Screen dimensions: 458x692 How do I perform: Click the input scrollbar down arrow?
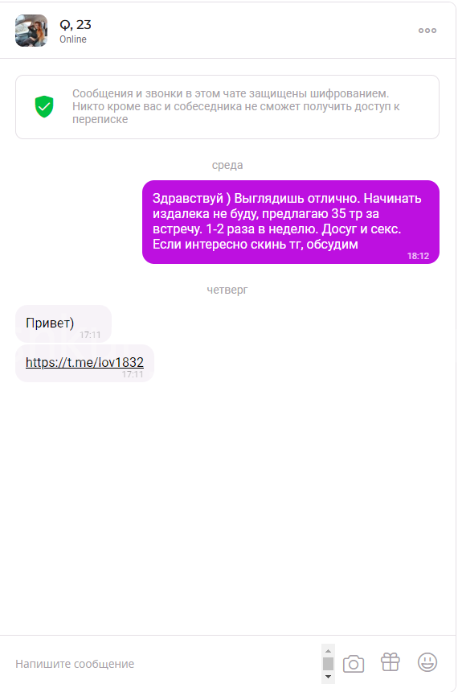328,677
